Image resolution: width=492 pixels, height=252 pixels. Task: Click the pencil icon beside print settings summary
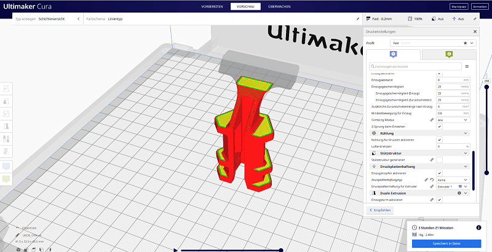point(475,19)
